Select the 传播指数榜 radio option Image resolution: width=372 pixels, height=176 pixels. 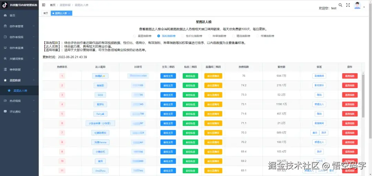[x=265, y=36]
